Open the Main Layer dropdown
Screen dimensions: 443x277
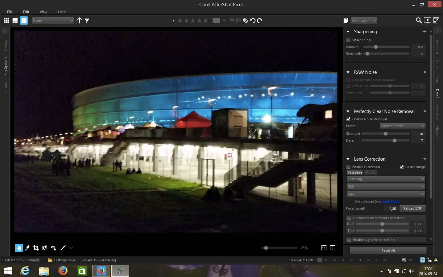[x=364, y=21]
